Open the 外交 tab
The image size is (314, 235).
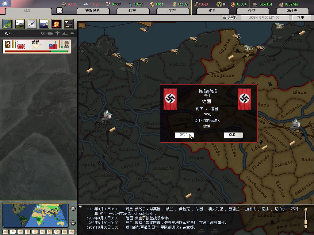252,11
